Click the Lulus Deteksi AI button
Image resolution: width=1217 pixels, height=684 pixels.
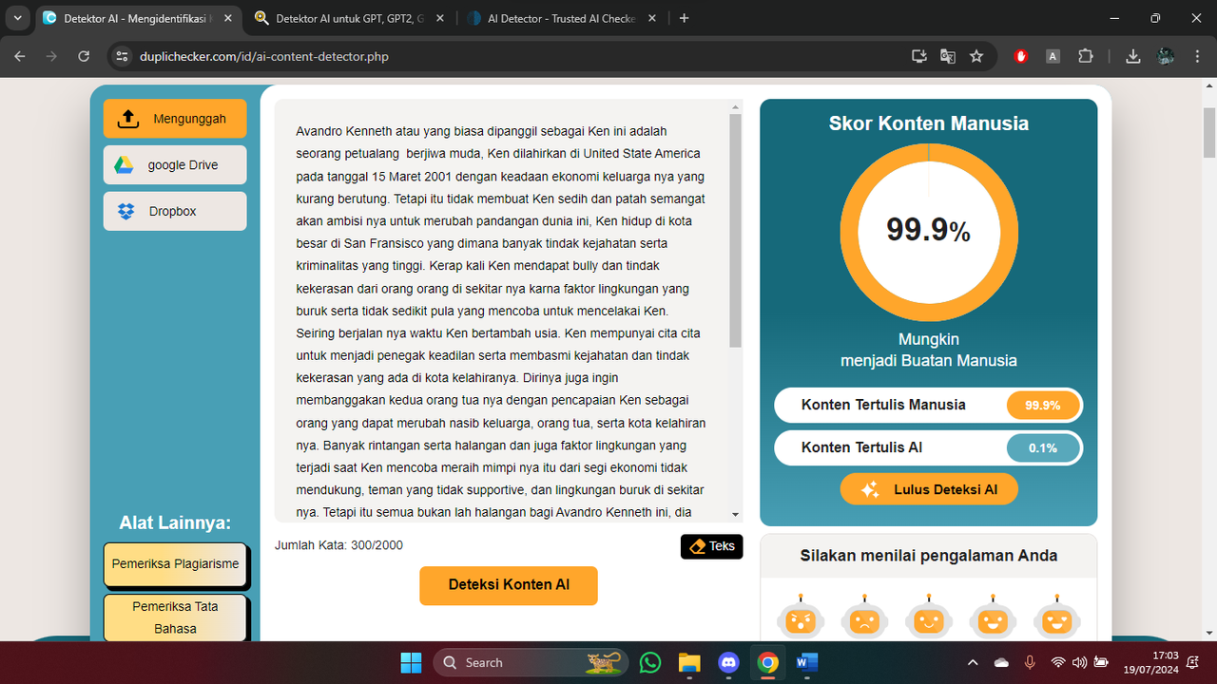929,489
